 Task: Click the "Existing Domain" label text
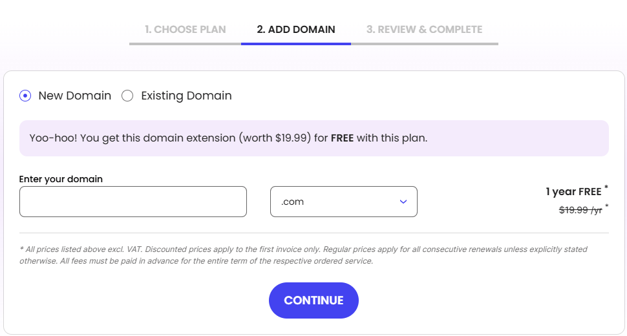coord(186,96)
